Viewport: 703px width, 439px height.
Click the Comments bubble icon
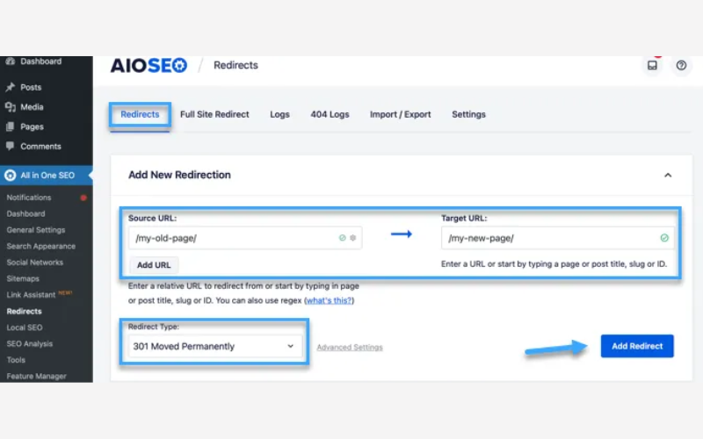(x=10, y=146)
